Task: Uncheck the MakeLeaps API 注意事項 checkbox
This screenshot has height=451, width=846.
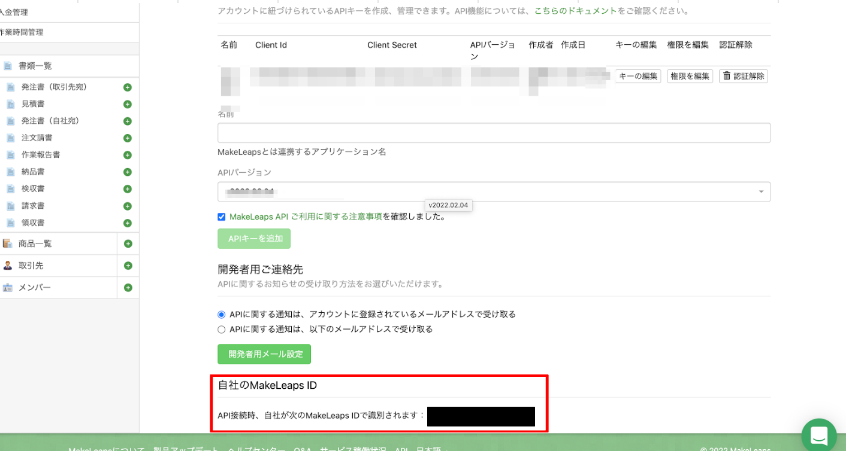Action: point(222,217)
